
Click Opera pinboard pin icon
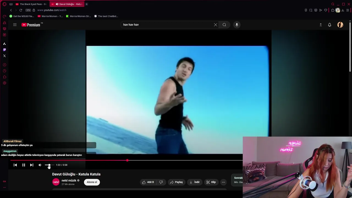[x=306, y=10]
